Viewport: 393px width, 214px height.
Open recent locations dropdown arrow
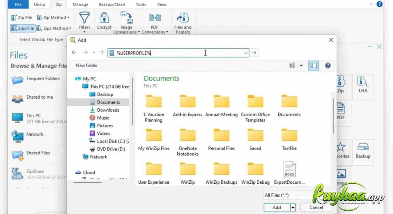94,53
